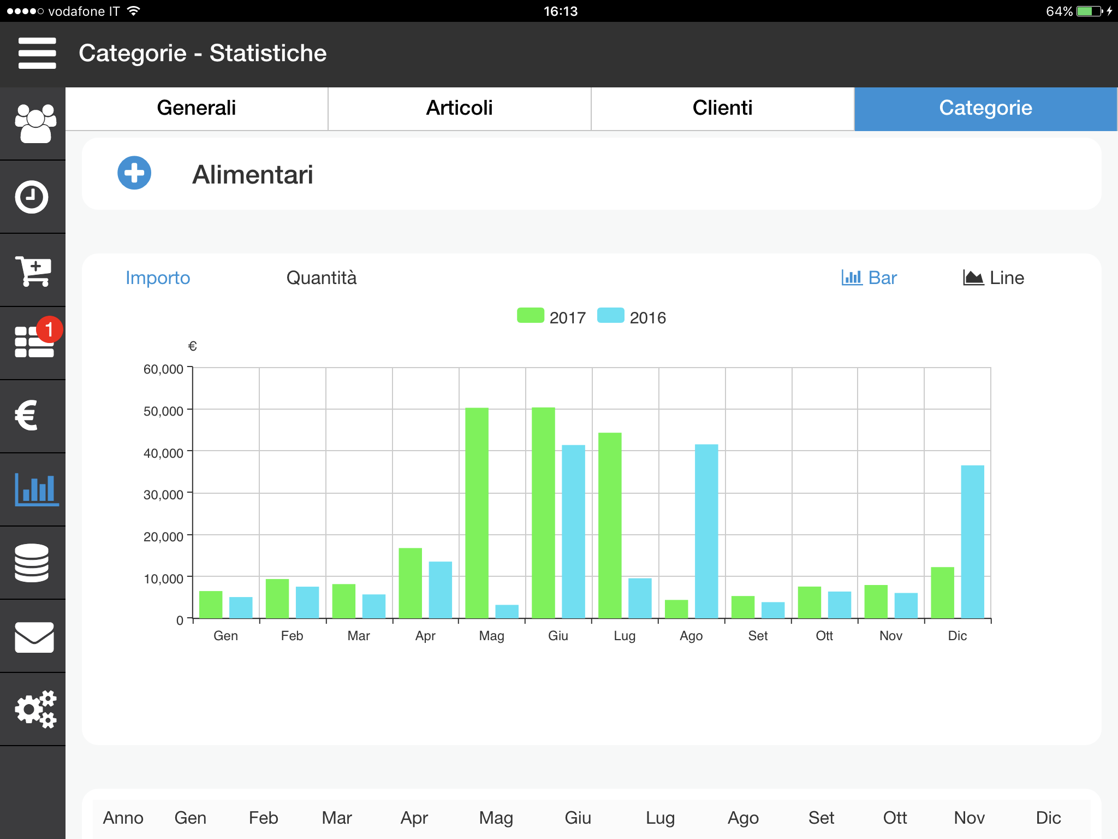1118x839 pixels.
Task: Open the clock history icon
Action: point(32,197)
